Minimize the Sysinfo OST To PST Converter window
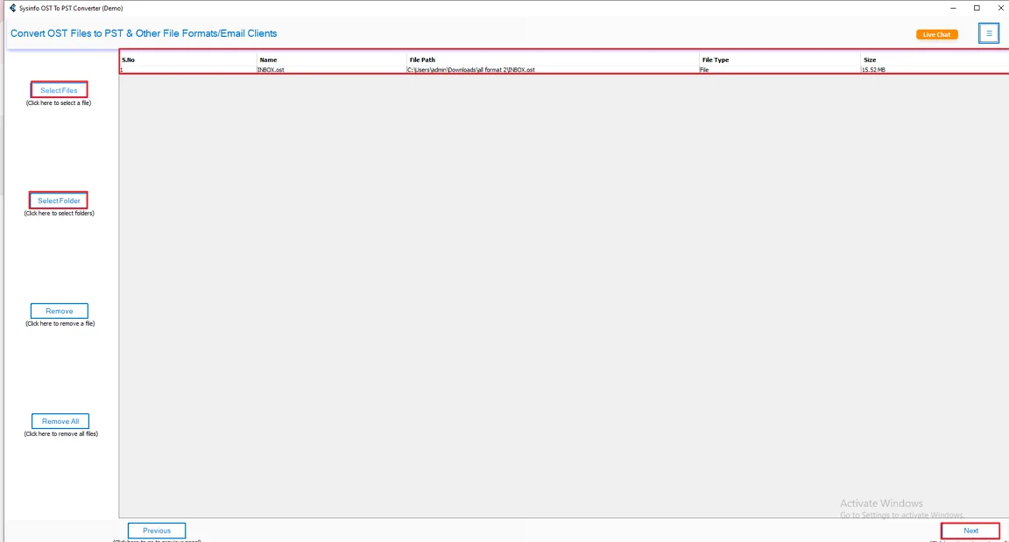The width and height of the screenshot is (1009, 542). tap(952, 8)
